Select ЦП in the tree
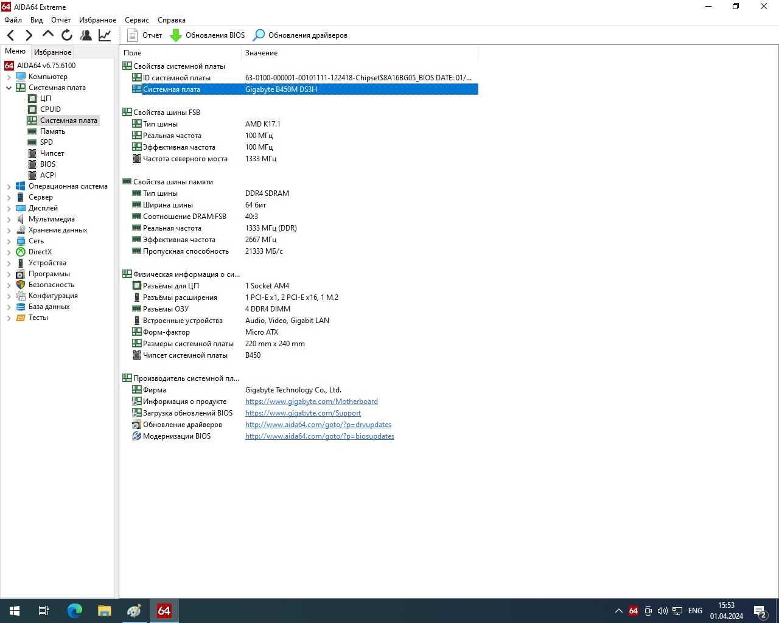779x623 pixels. point(46,99)
